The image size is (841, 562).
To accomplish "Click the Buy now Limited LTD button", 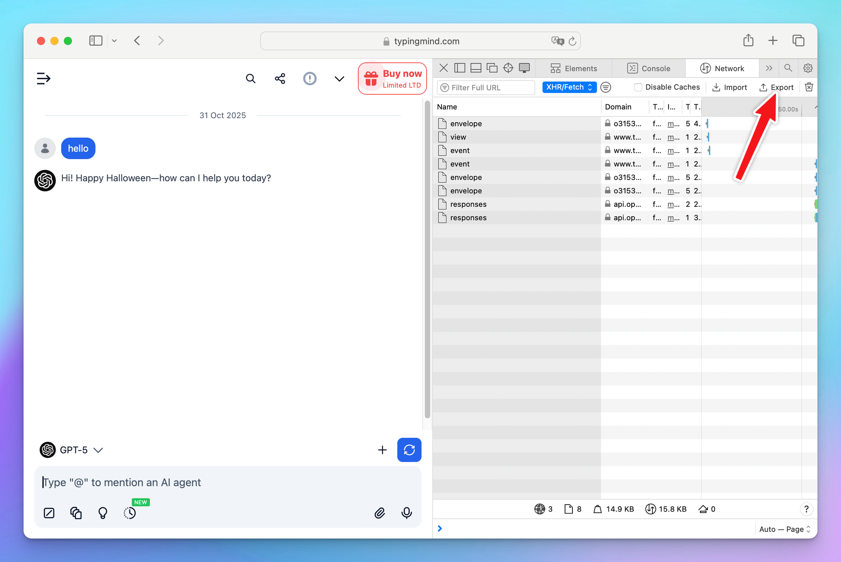I will point(393,78).
